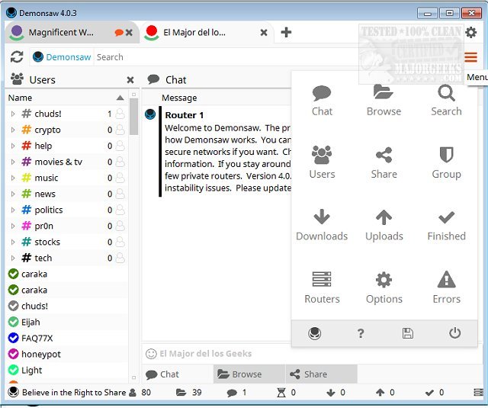The image size is (488, 408).
Task: Open Users from the menu grid
Action: coord(322,162)
